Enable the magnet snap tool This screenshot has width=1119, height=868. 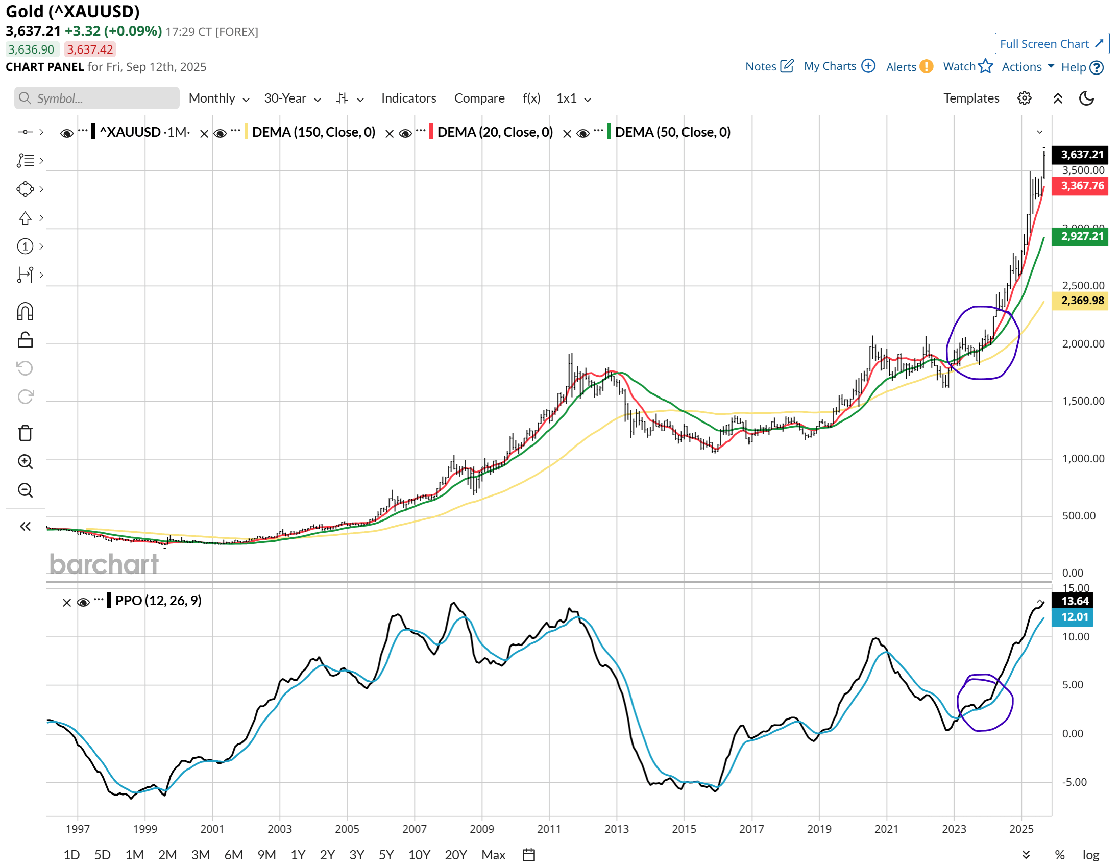[x=25, y=311]
